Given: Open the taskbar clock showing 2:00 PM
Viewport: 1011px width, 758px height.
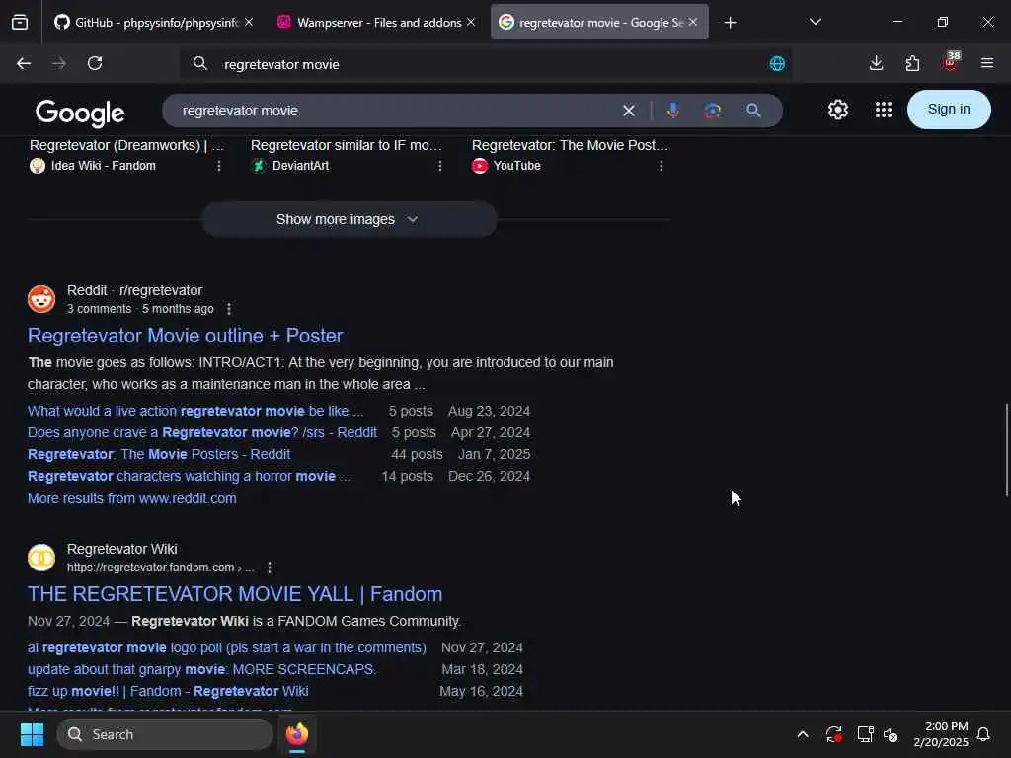Looking at the screenshot, I should click(940, 734).
